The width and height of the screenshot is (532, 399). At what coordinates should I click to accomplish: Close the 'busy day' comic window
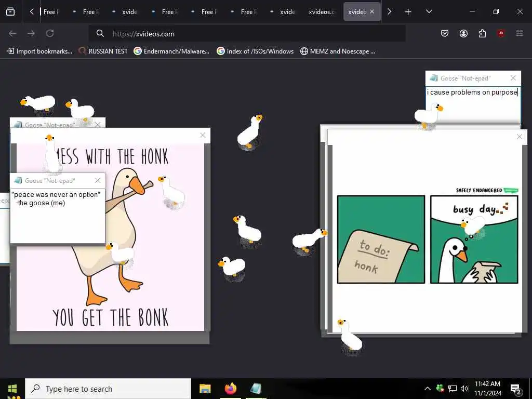(x=519, y=137)
